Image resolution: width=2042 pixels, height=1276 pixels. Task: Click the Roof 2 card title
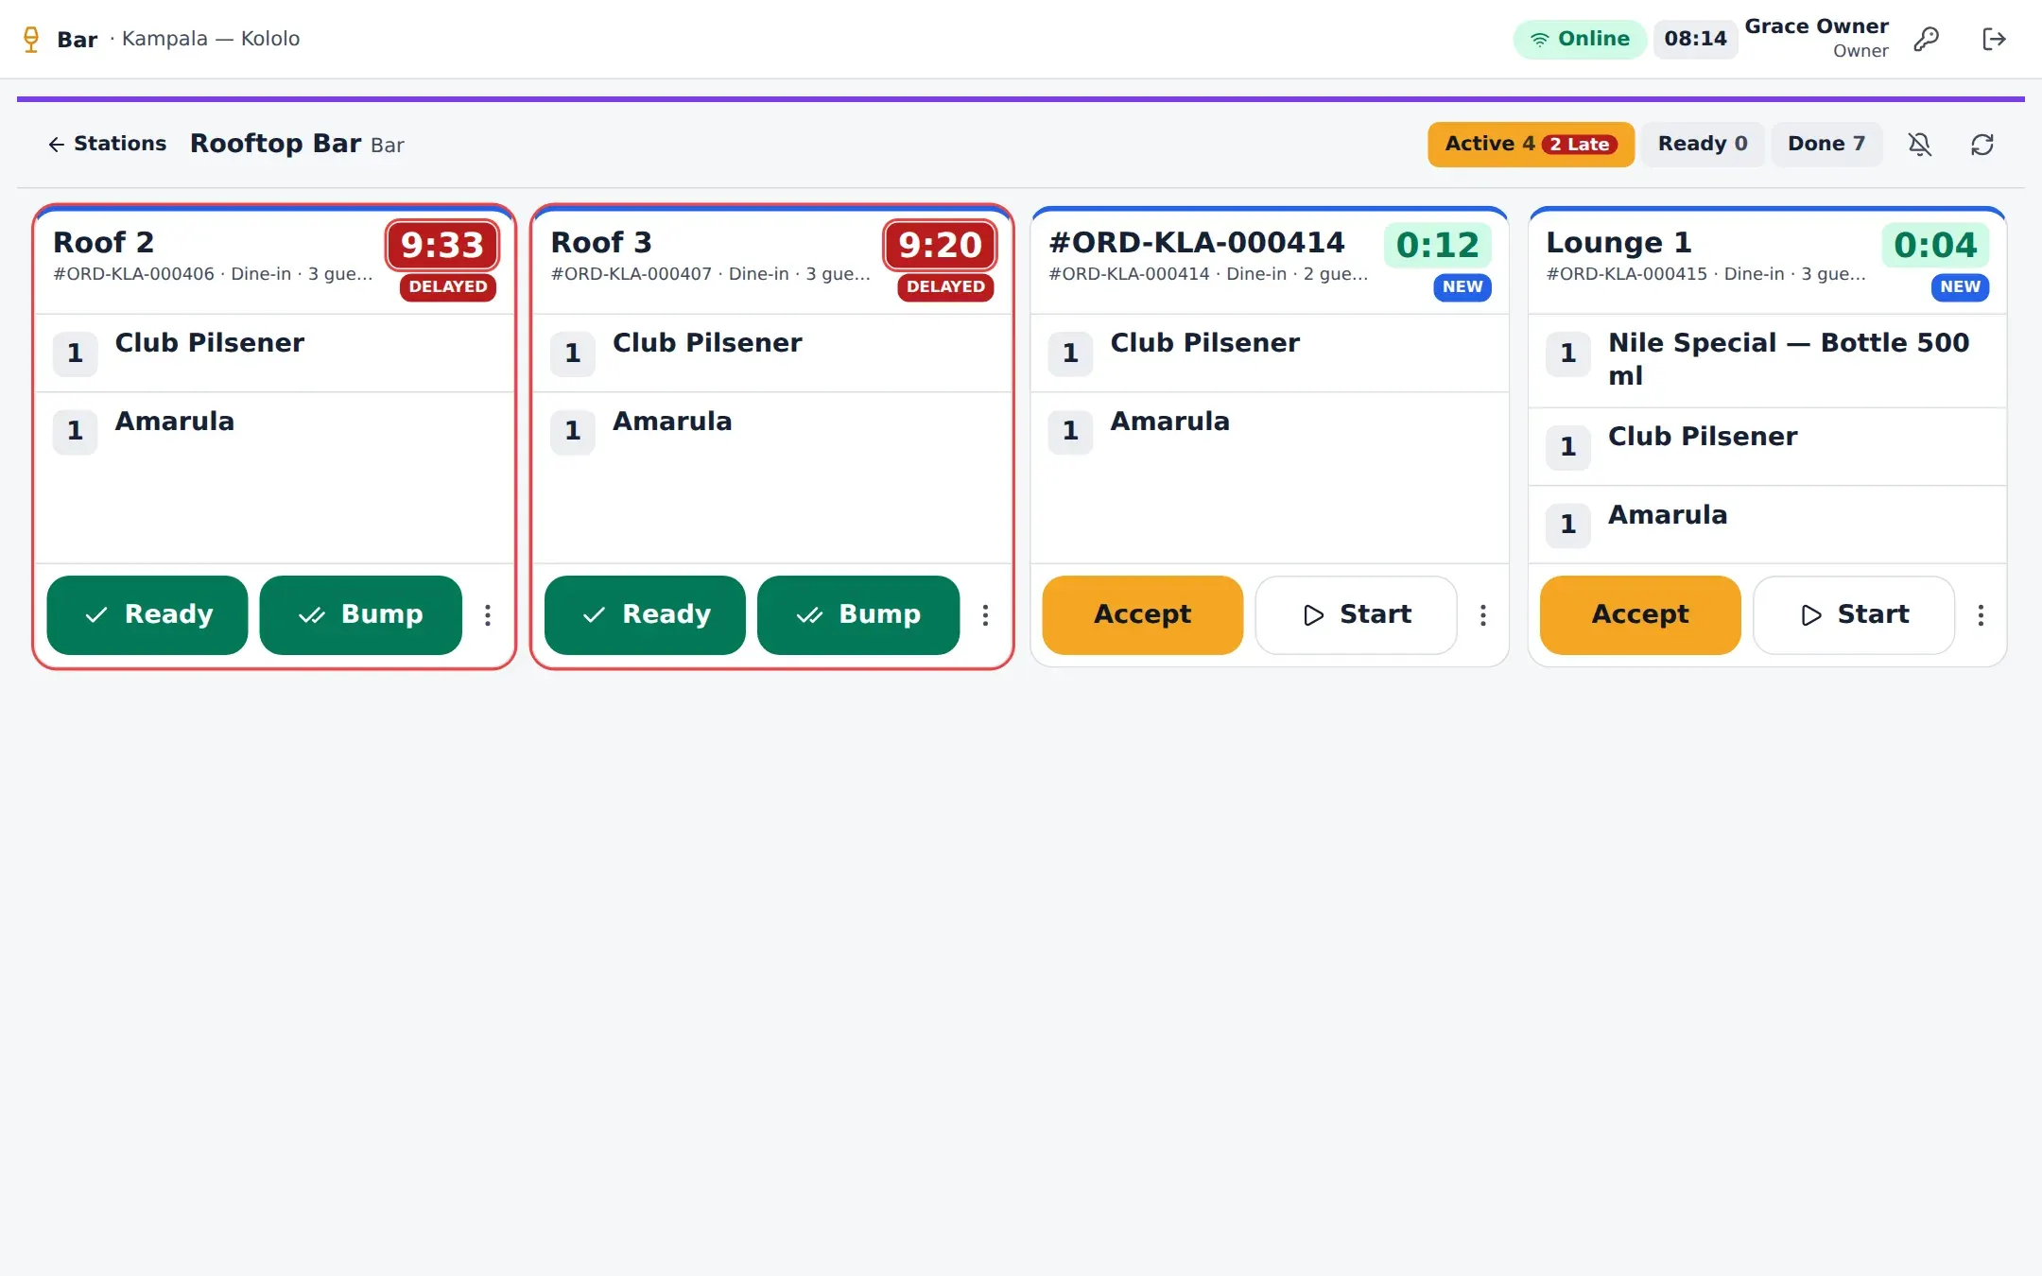point(104,243)
